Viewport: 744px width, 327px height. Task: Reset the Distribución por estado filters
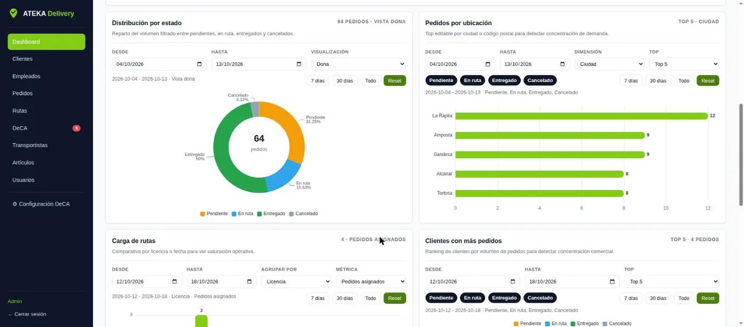pos(395,81)
